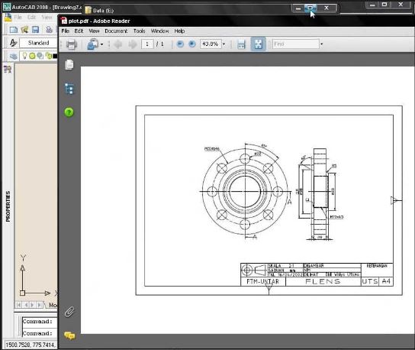
Task: Open the Document menu in Adobe Reader
Action: point(116,31)
